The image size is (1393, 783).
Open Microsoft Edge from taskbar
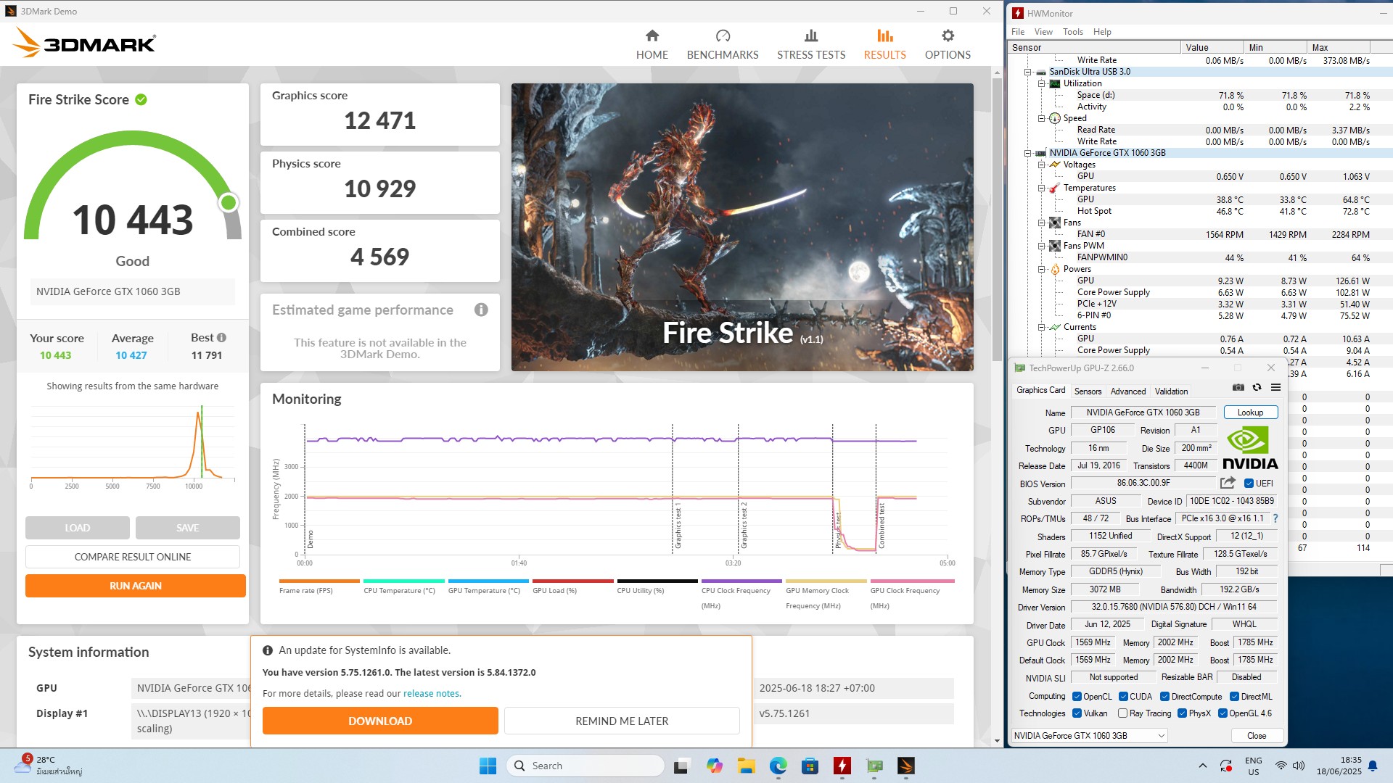pyautogui.click(x=778, y=766)
